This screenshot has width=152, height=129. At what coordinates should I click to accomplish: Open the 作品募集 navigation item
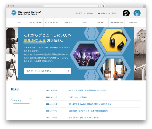pos(100,23)
